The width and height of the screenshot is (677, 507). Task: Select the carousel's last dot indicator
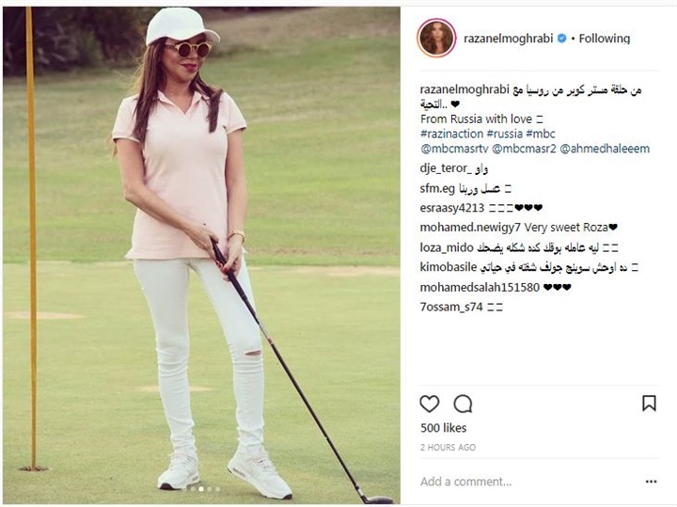tap(217, 489)
